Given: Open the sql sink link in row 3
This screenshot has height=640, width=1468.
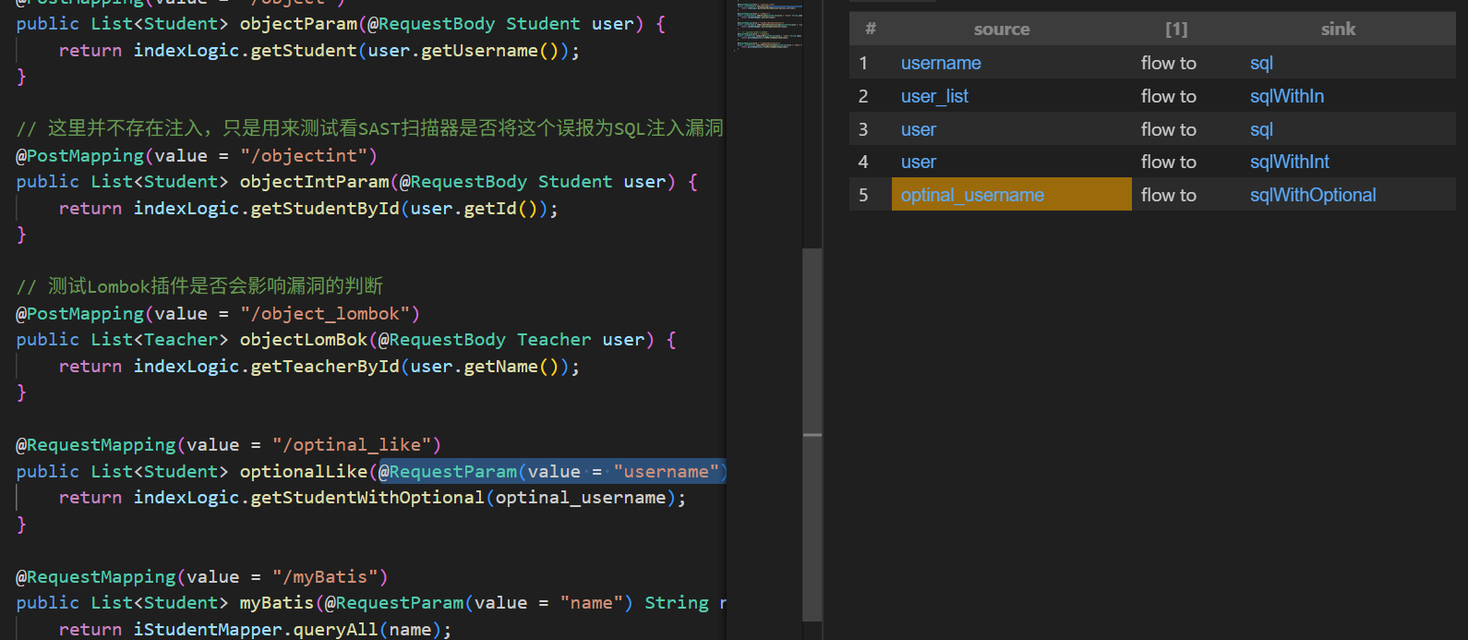Looking at the screenshot, I should tap(1261, 129).
